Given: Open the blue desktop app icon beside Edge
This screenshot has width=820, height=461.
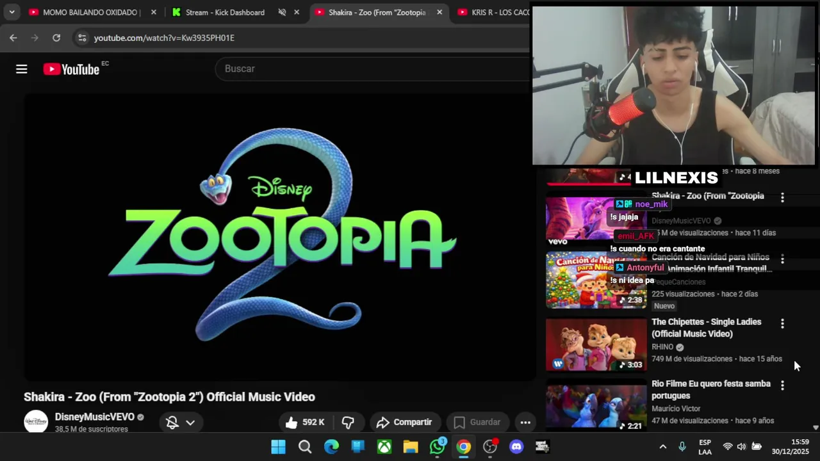Looking at the screenshot, I should click(357, 447).
